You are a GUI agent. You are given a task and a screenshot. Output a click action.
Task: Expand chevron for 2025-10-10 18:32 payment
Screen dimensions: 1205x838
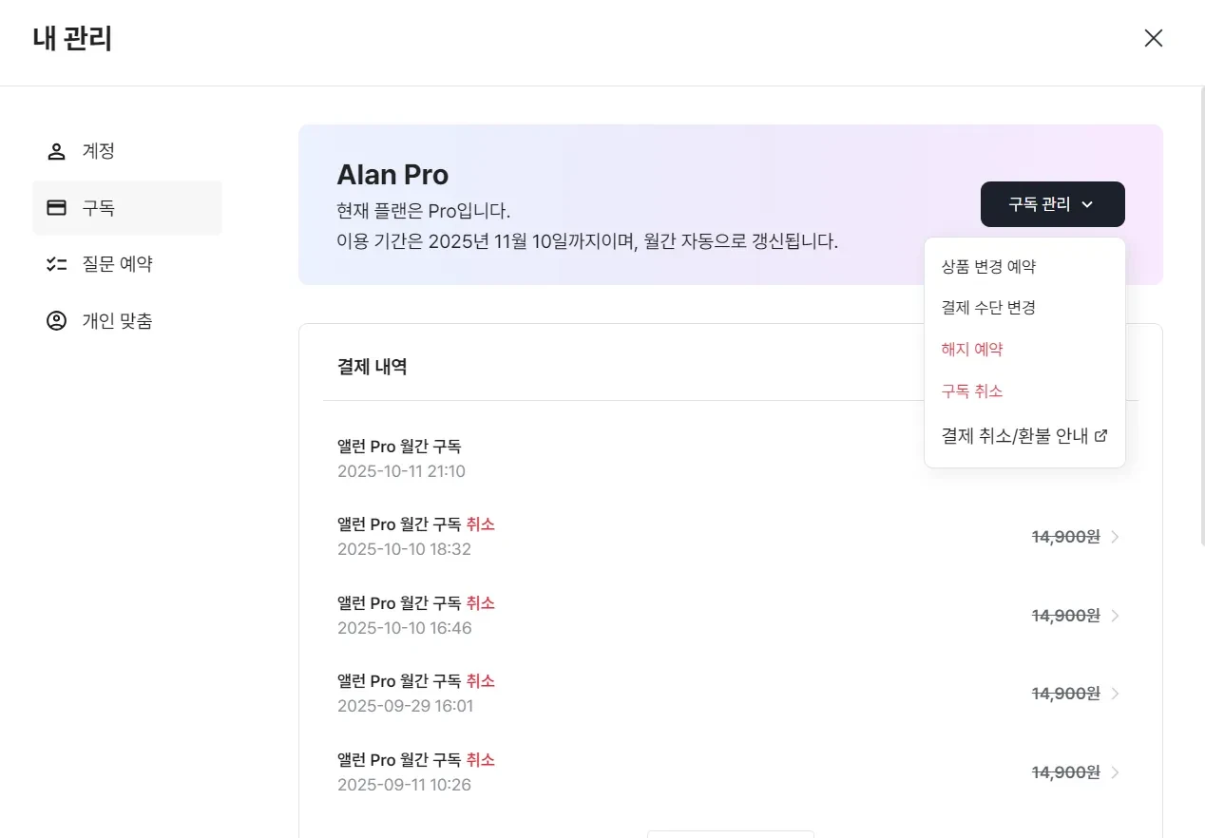[x=1116, y=537]
